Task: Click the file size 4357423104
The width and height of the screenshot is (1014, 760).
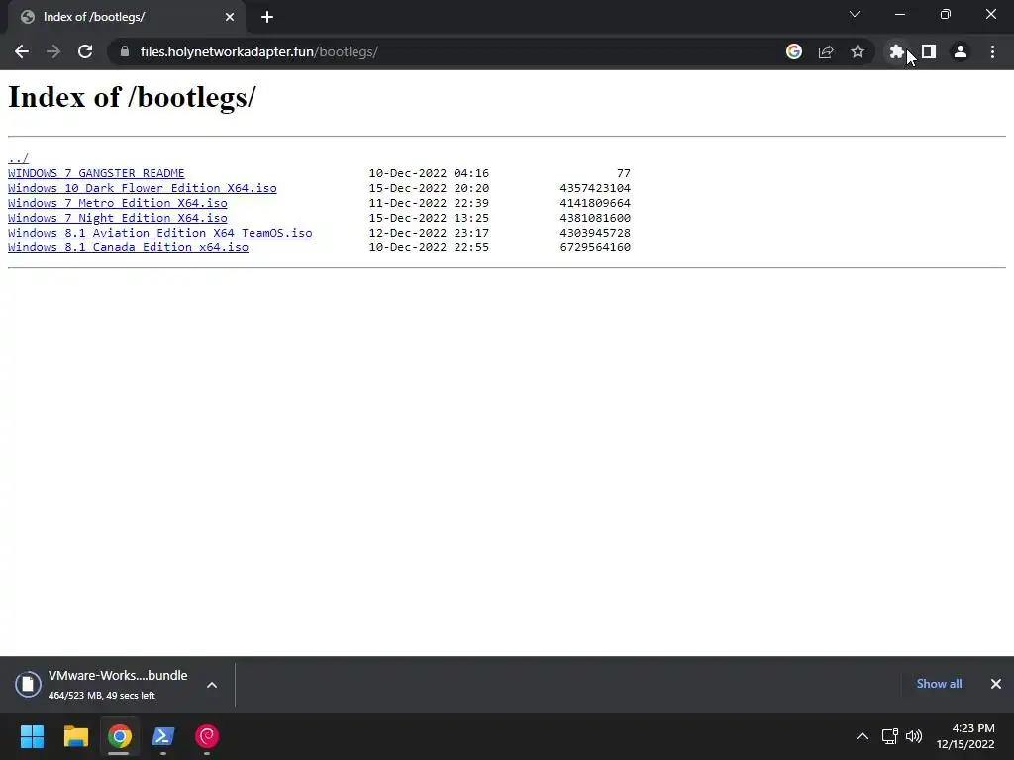Action: (595, 188)
